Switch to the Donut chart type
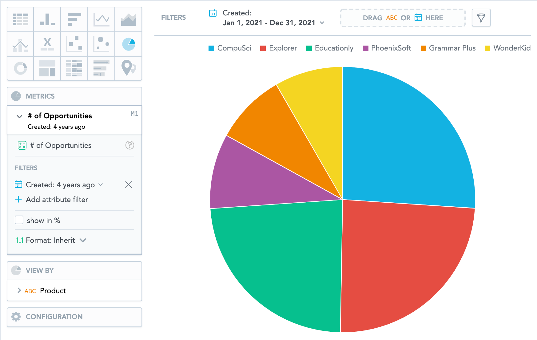 [x=20, y=68]
